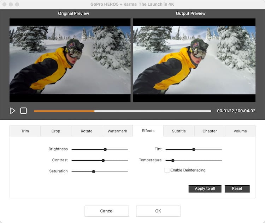Open the Subtitle tab

(x=179, y=131)
